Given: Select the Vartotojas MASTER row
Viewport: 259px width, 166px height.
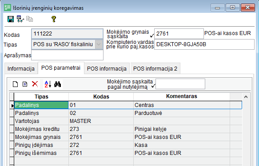Looking at the screenshot, I should 128,121.
